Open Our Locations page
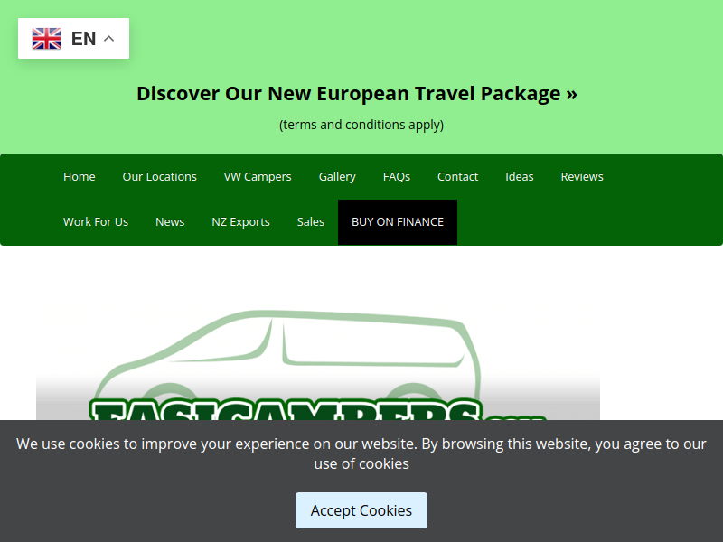 160,176
